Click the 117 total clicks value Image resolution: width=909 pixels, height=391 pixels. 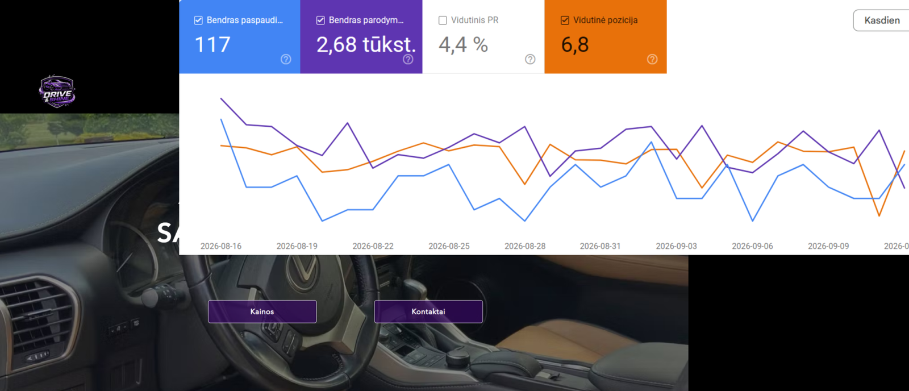[212, 44]
